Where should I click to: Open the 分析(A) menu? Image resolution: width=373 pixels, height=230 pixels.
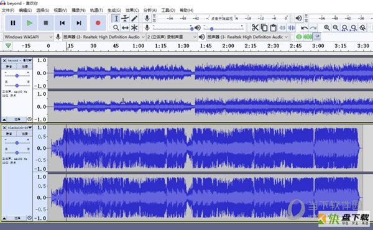pos(150,10)
